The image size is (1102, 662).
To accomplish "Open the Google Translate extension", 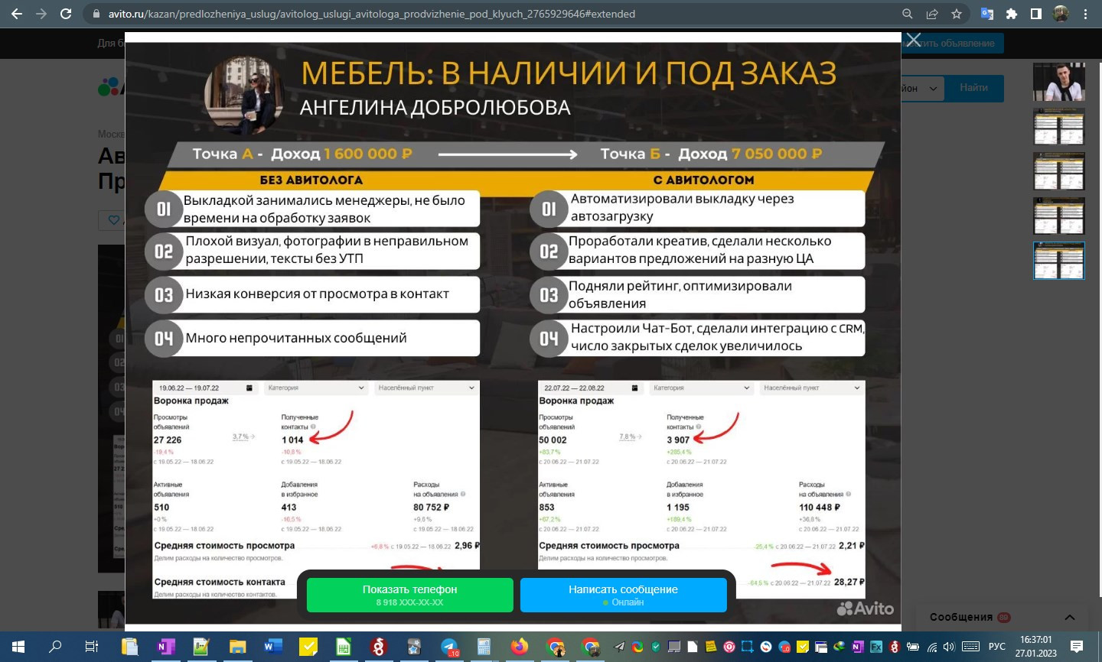I will [x=987, y=14].
